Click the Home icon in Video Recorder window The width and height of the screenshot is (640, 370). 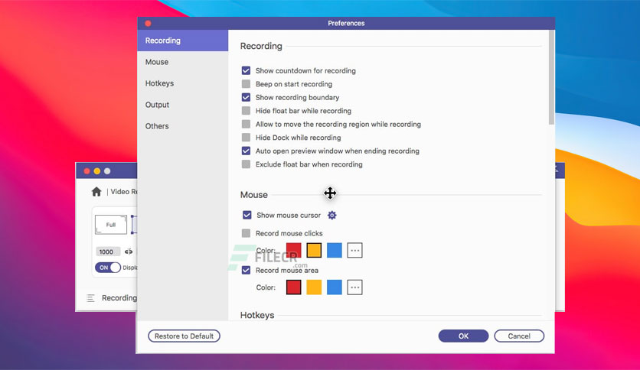click(96, 192)
